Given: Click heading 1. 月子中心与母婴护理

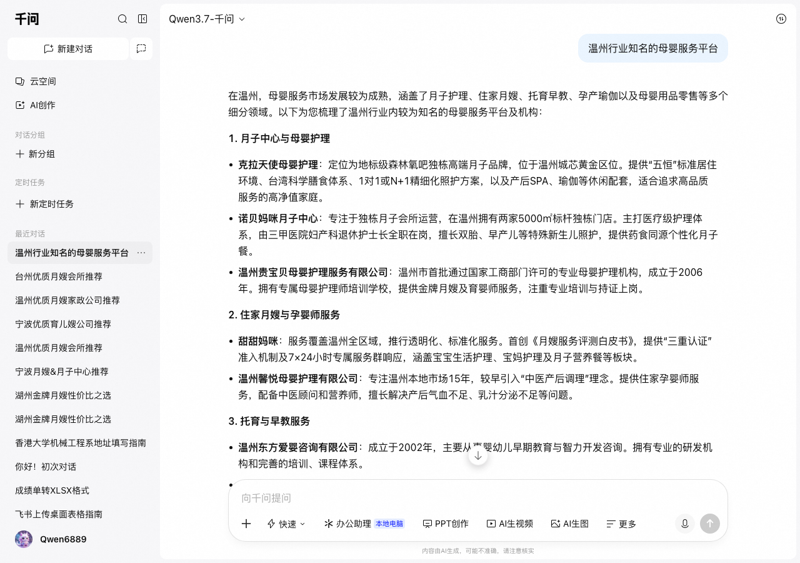Looking at the screenshot, I should (x=279, y=138).
